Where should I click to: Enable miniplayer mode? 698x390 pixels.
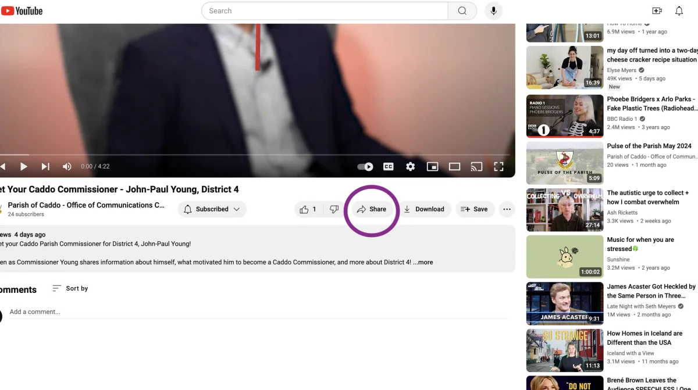[432, 167]
